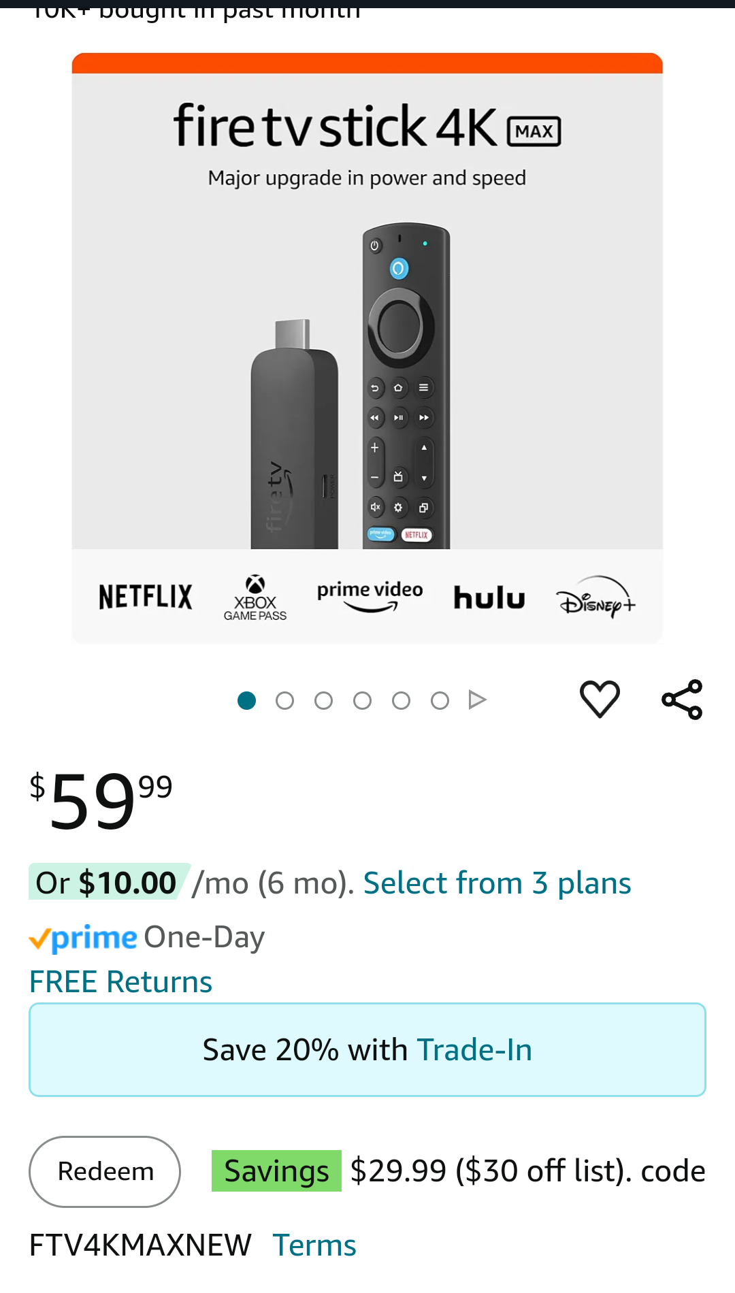Go to third product image dot
The image size is (735, 1293).
(324, 700)
